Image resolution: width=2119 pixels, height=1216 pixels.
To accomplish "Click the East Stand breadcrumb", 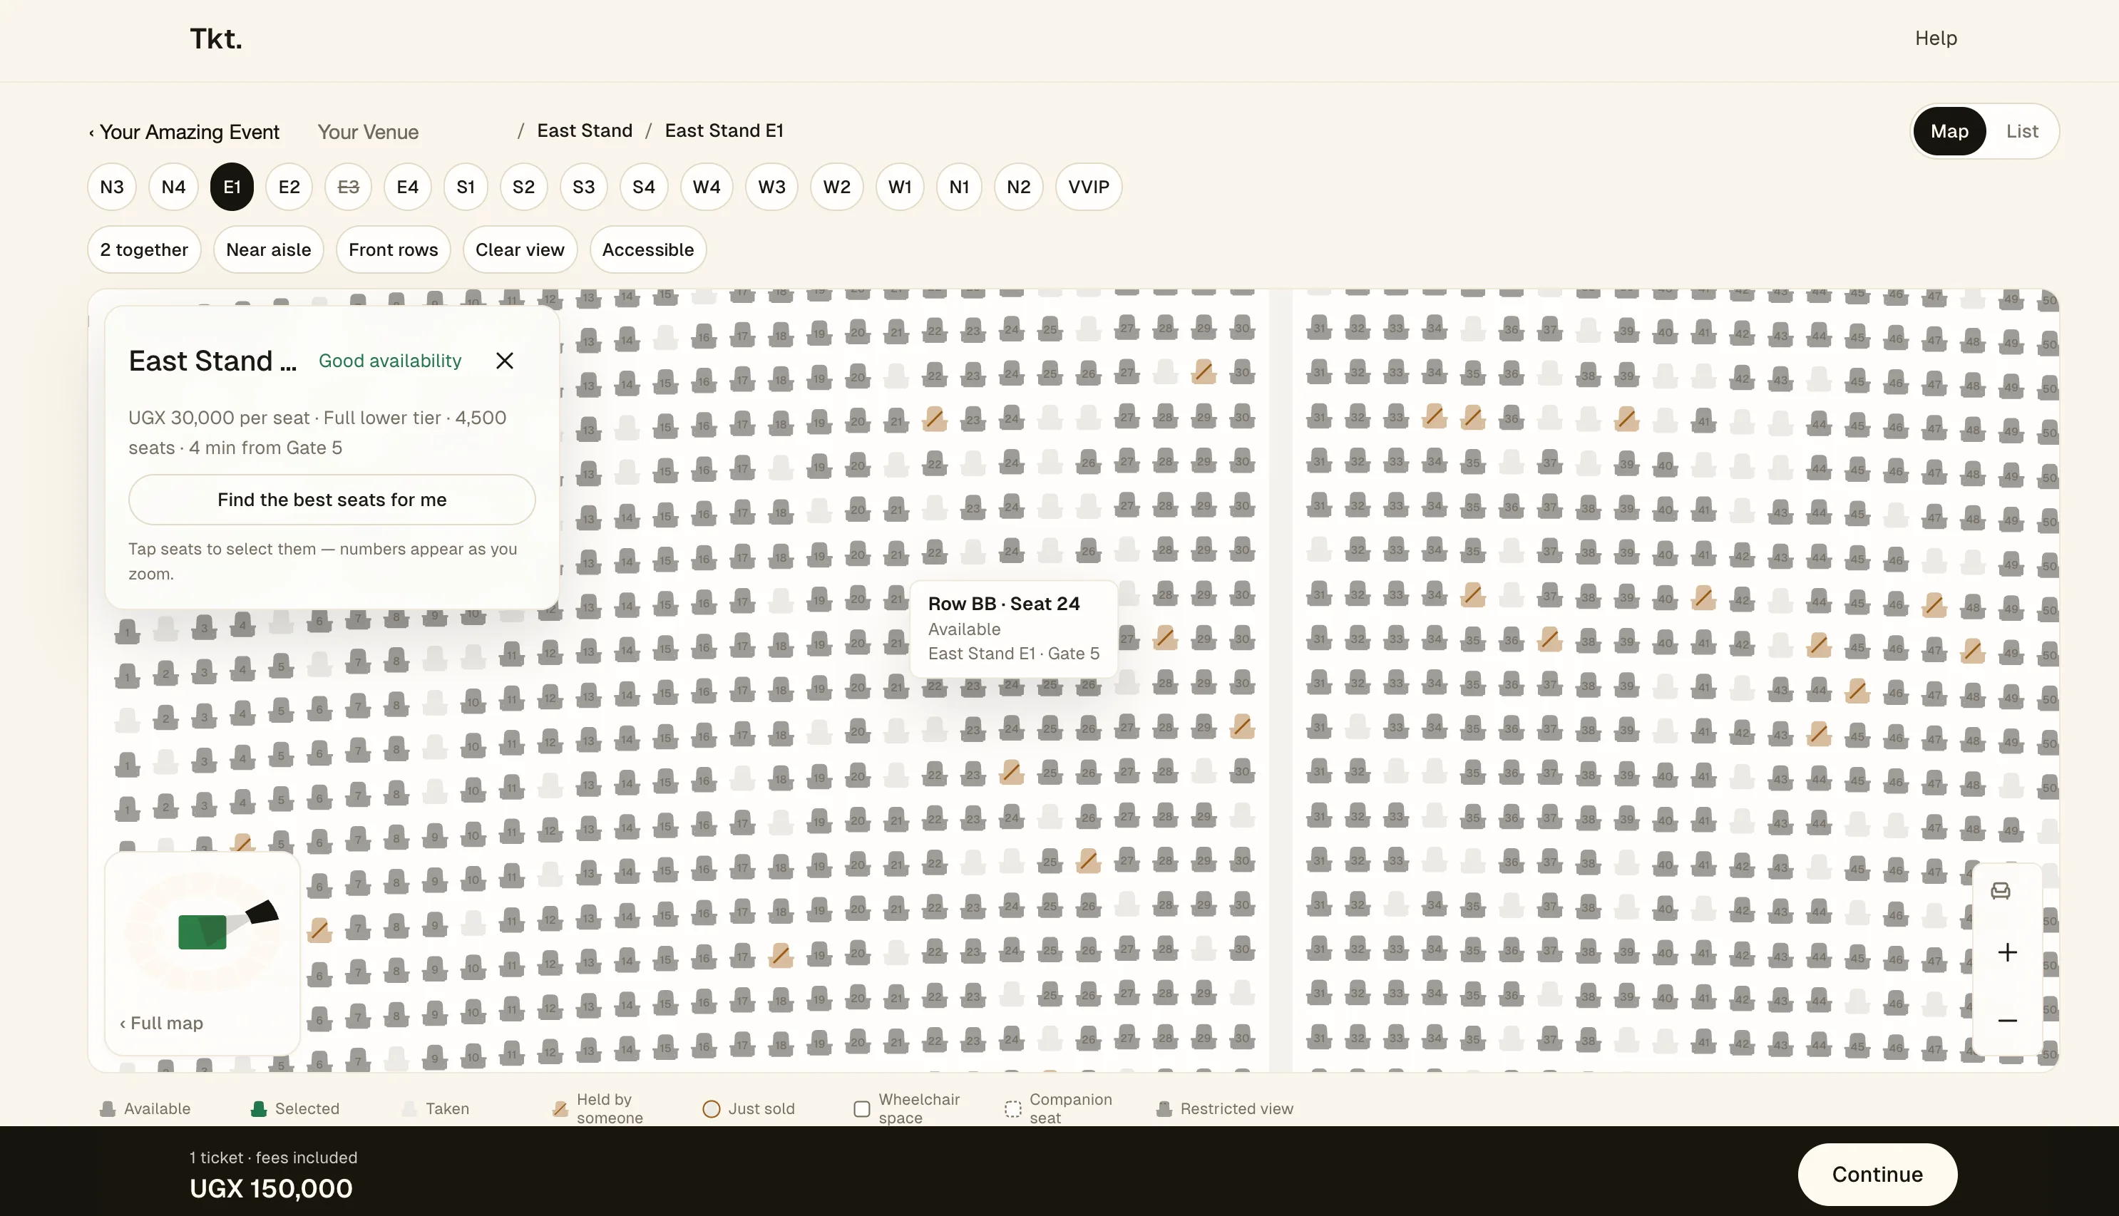I will 585,131.
